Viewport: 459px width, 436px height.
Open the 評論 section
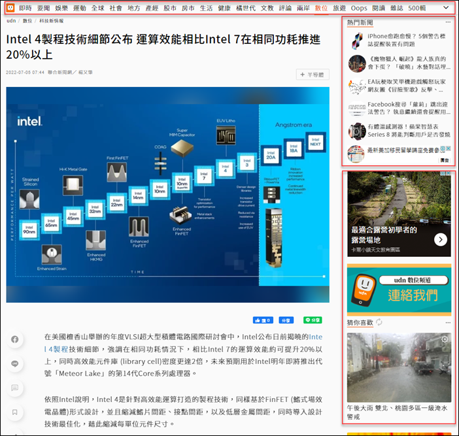[x=285, y=8]
